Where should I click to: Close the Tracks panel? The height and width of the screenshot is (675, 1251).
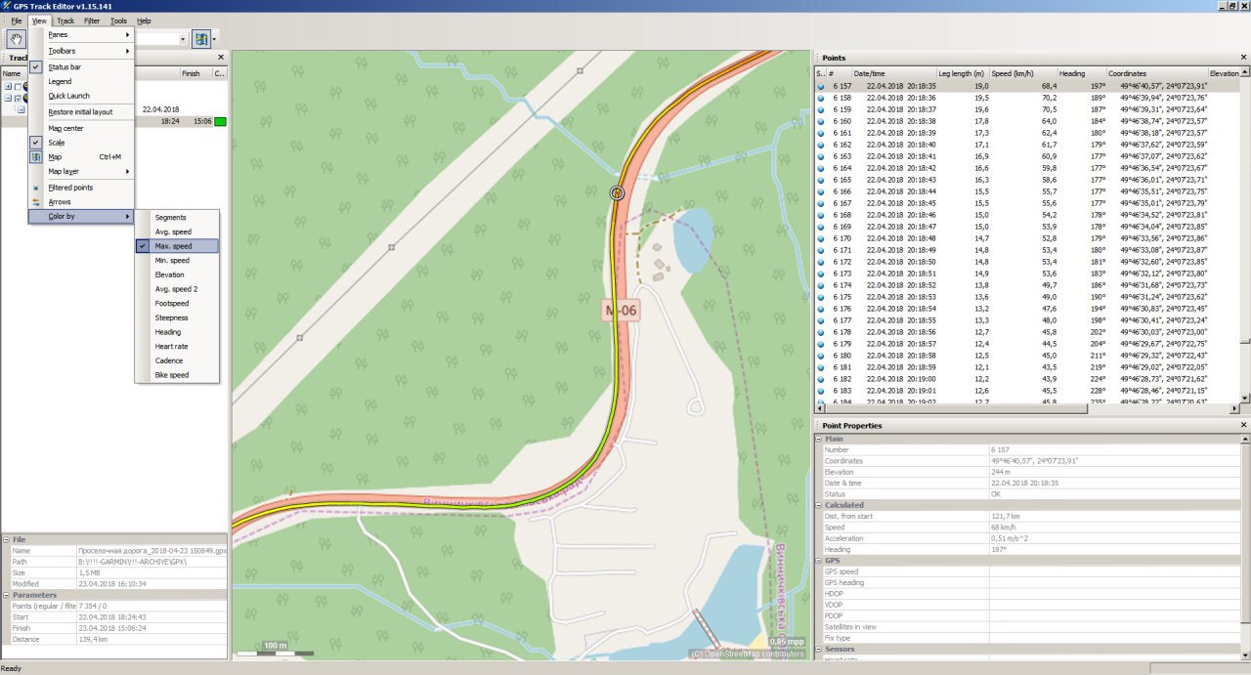(x=221, y=58)
